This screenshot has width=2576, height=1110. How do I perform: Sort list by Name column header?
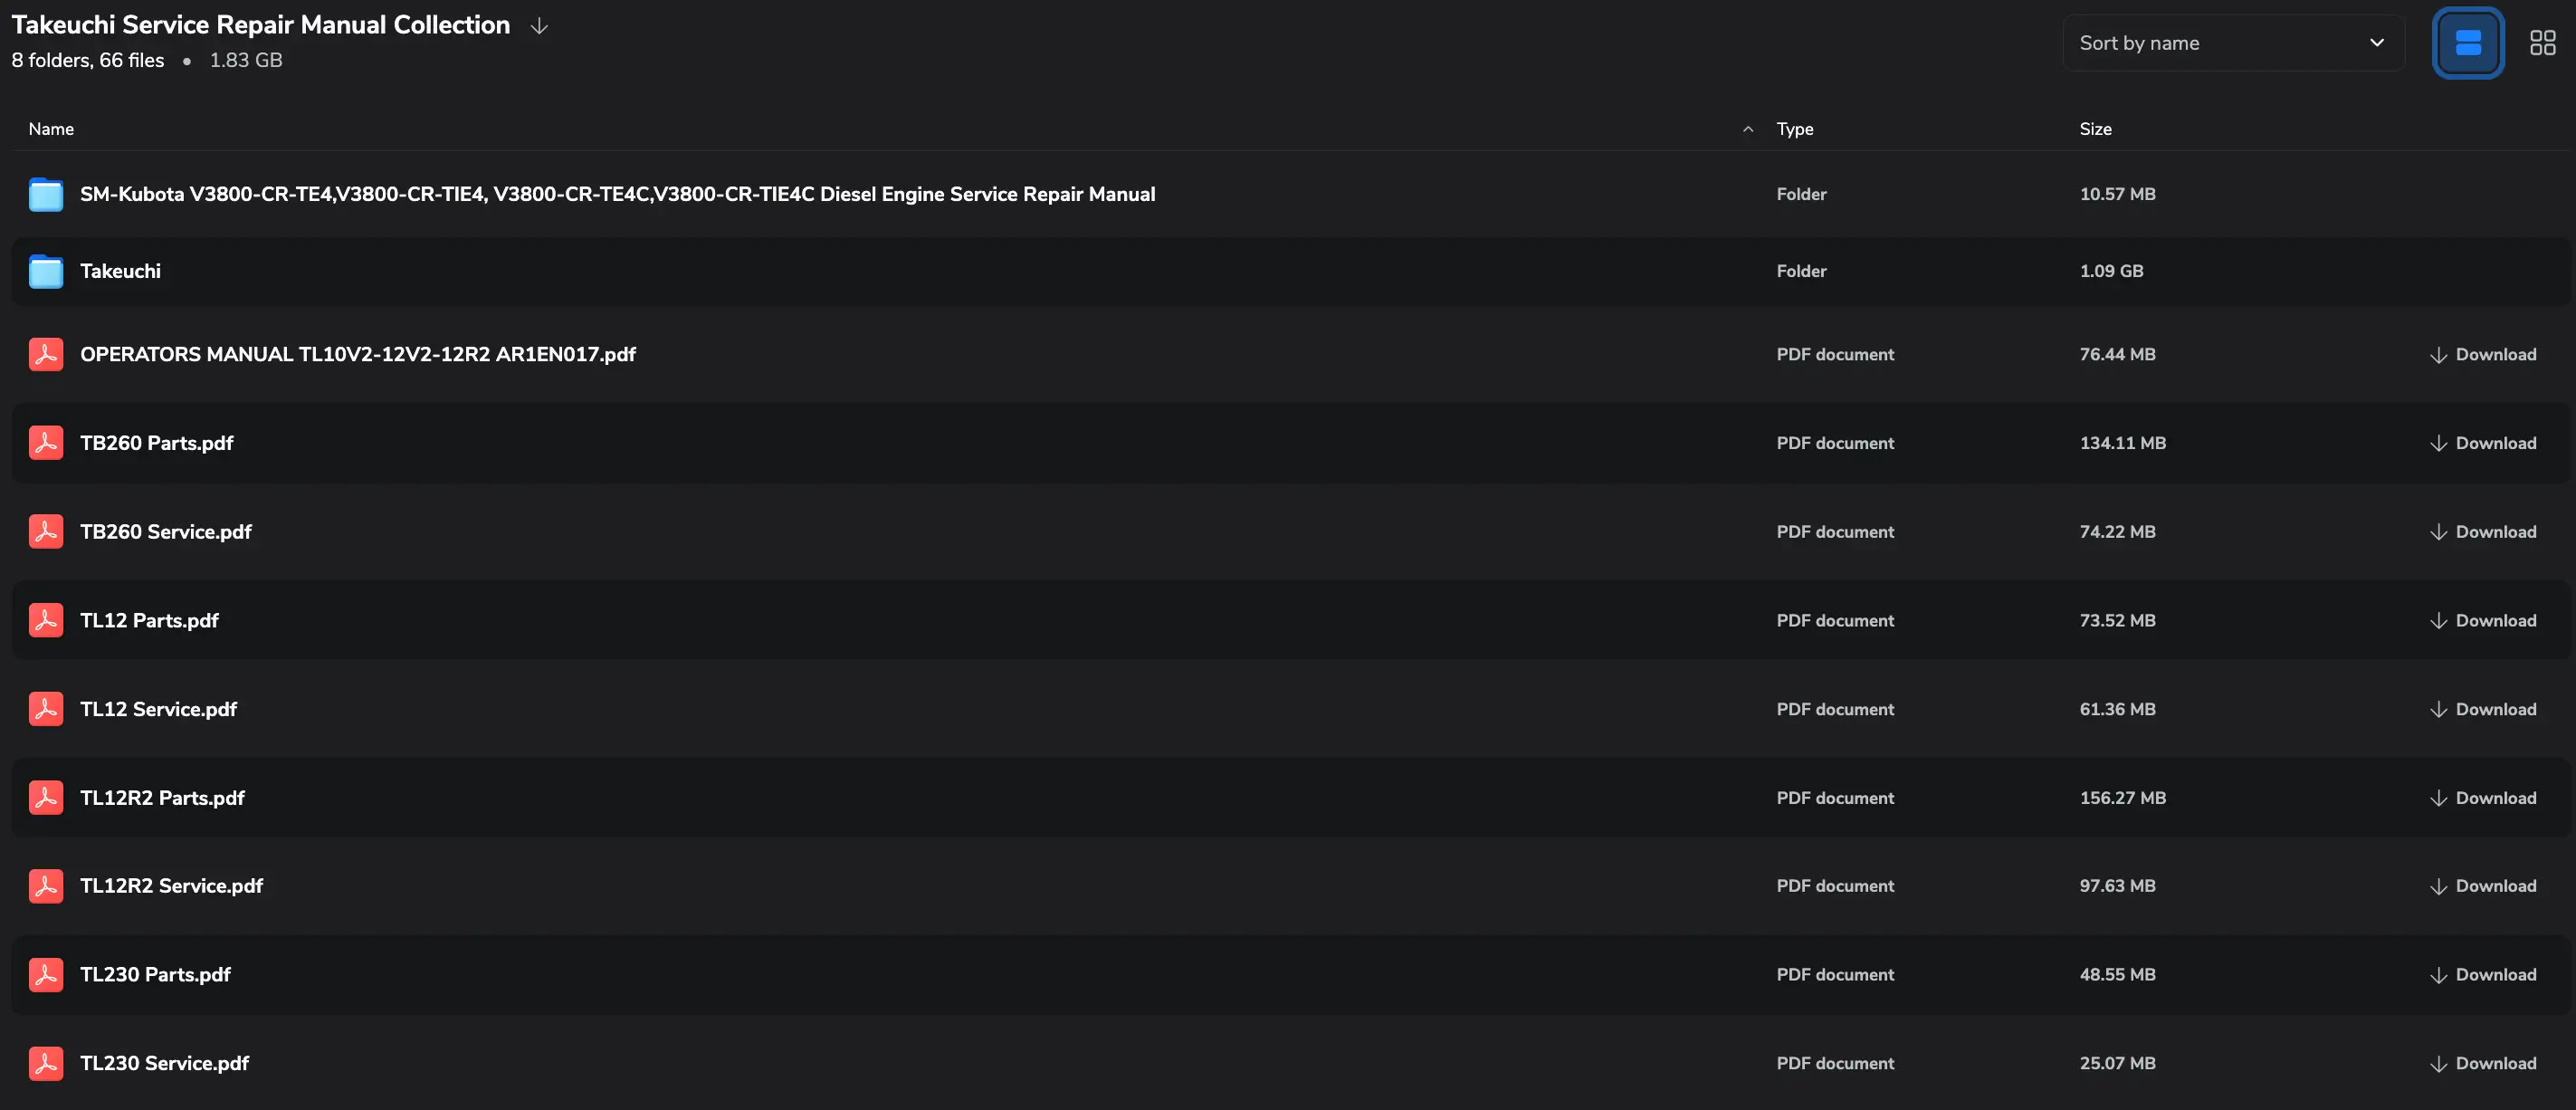(x=51, y=129)
